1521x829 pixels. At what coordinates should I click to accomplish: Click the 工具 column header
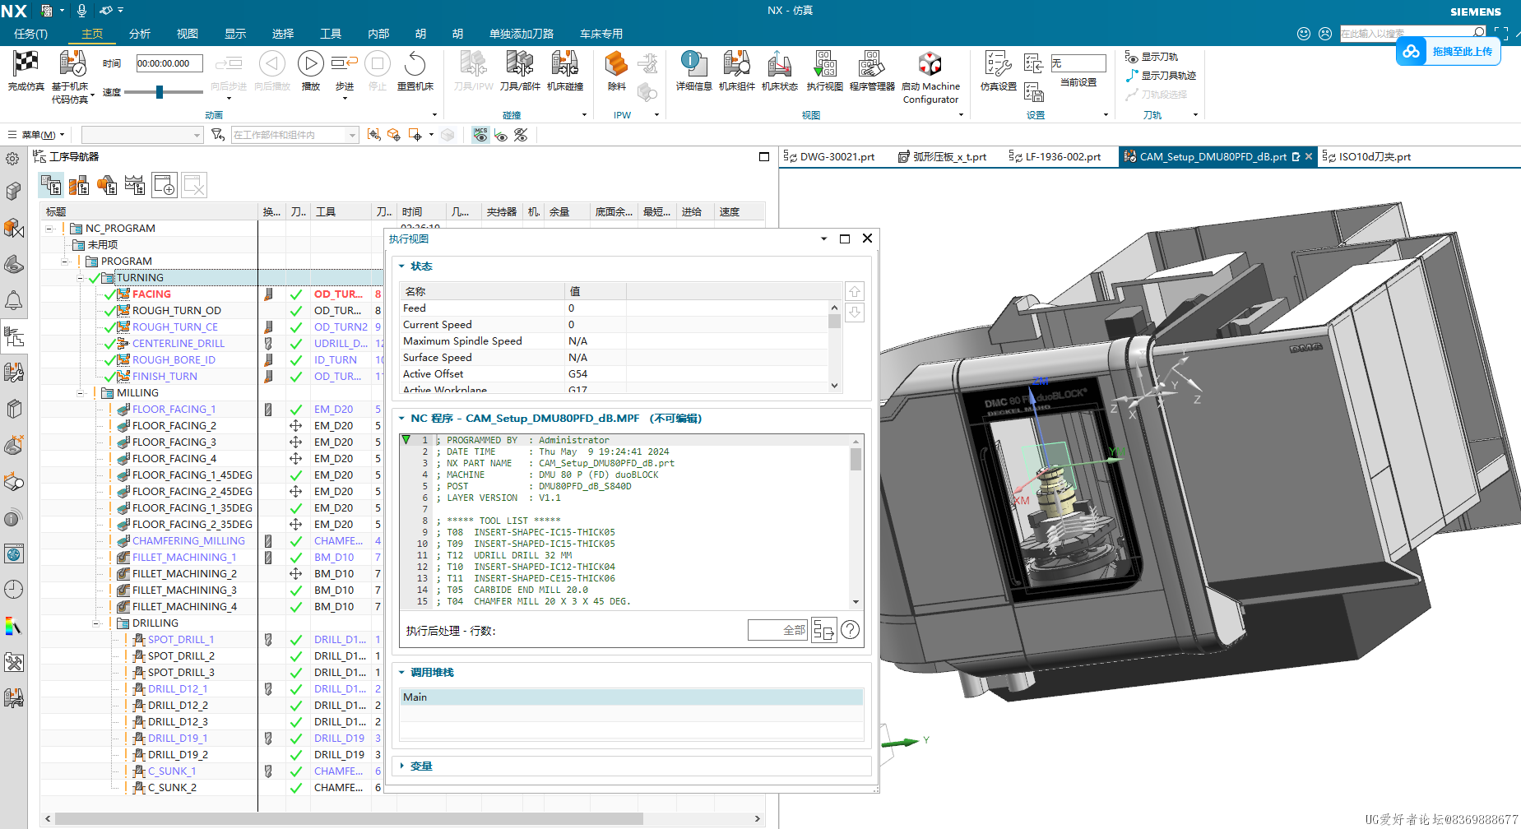click(x=340, y=212)
